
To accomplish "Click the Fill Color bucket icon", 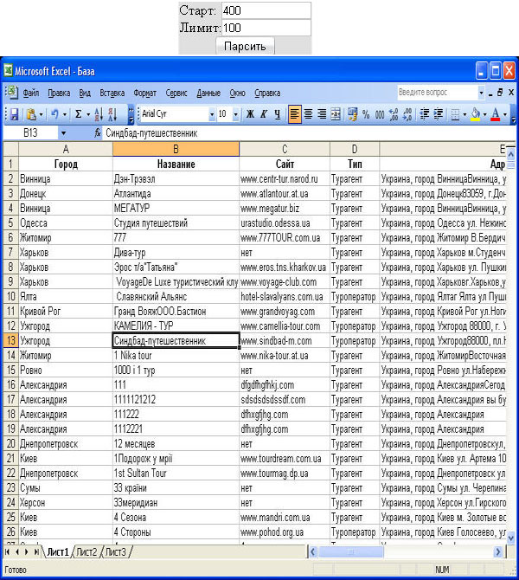I will coord(476,114).
